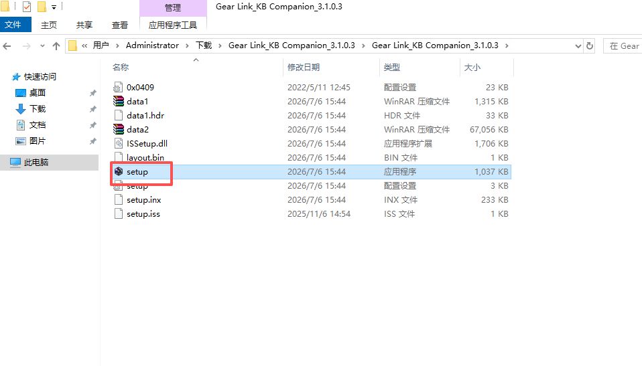Image resolution: width=642 pixels, height=366 pixels.
Task: Click the setup application icon
Action: 119,171
